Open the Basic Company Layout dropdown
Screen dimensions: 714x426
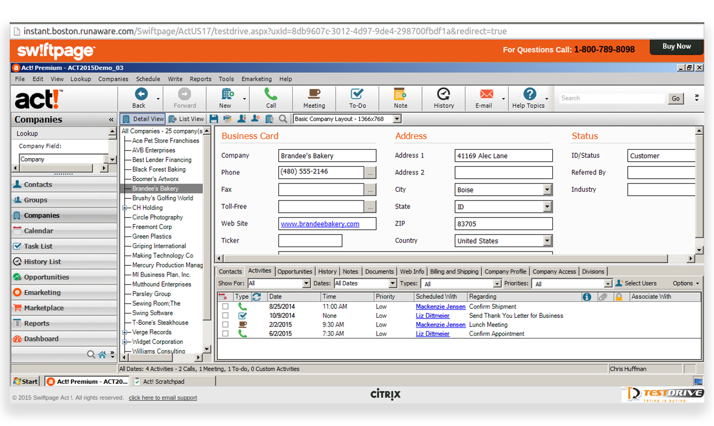pyautogui.click(x=397, y=119)
